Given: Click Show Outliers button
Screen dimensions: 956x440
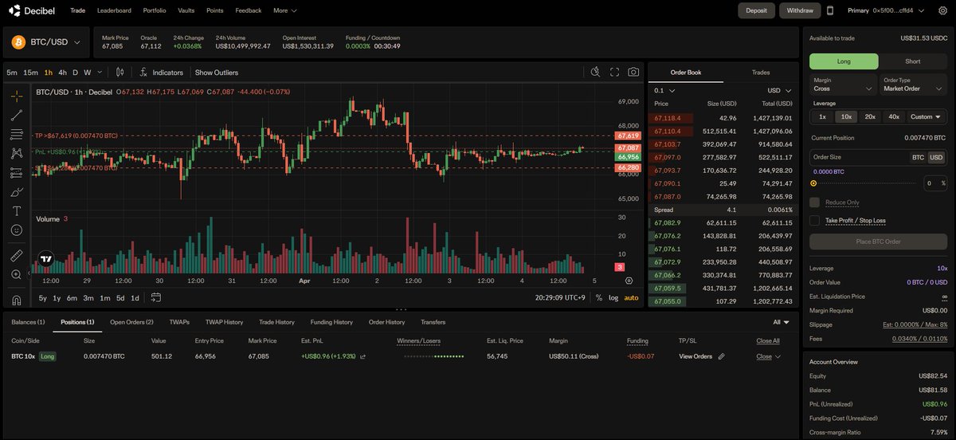Looking at the screenshot, I should point(217,73).
